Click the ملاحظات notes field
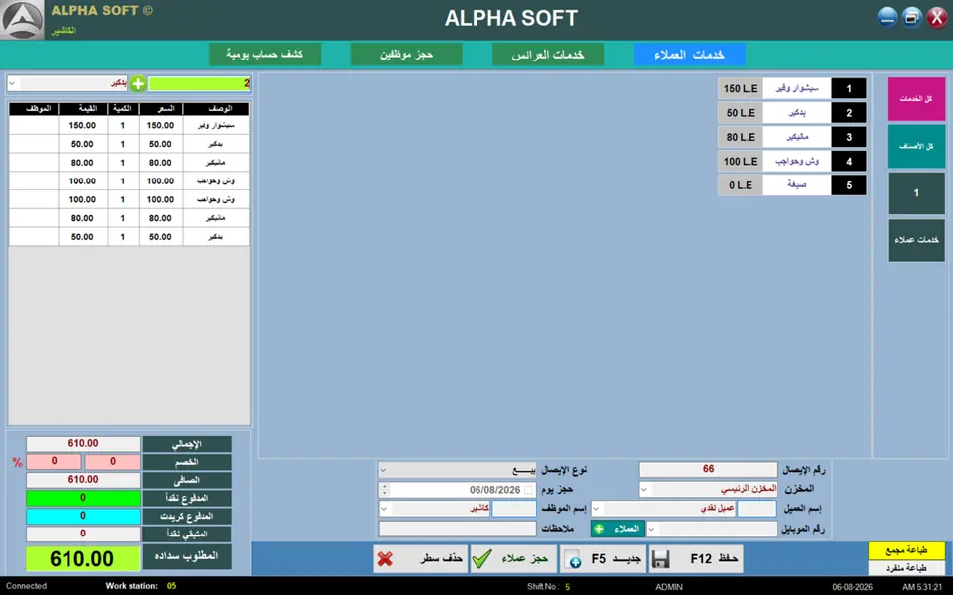This screenshot has height=595, width=953. (457, 529)
